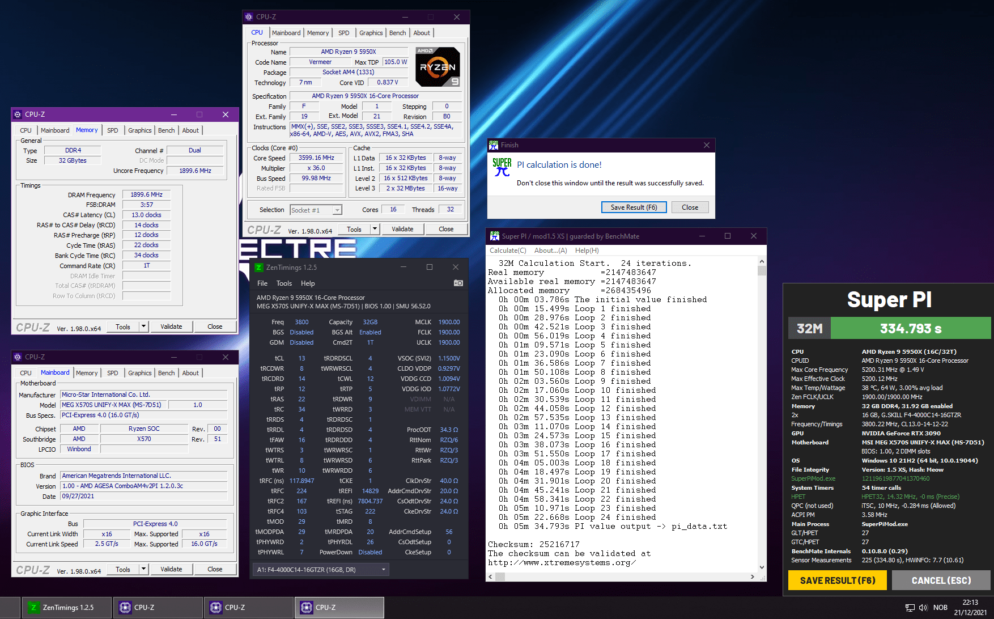Open Tools dropdown arrow in CPU-Z Memory window
Screen dimensions: 994x619
pos(144,327)
